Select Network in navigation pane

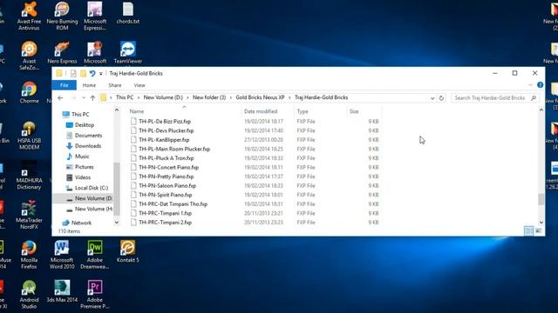(x=81, y=223)
